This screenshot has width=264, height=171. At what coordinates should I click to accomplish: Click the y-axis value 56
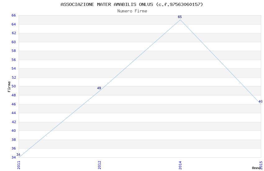click(14, 60)
